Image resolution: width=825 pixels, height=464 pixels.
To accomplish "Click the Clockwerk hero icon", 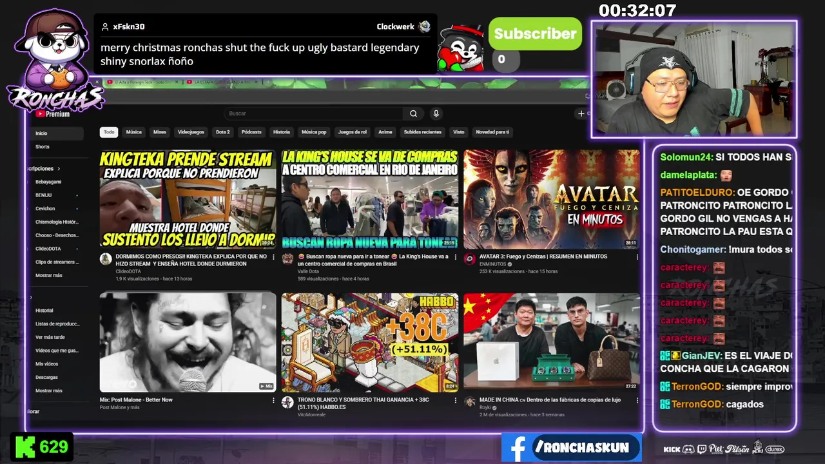I will (424, 26).
